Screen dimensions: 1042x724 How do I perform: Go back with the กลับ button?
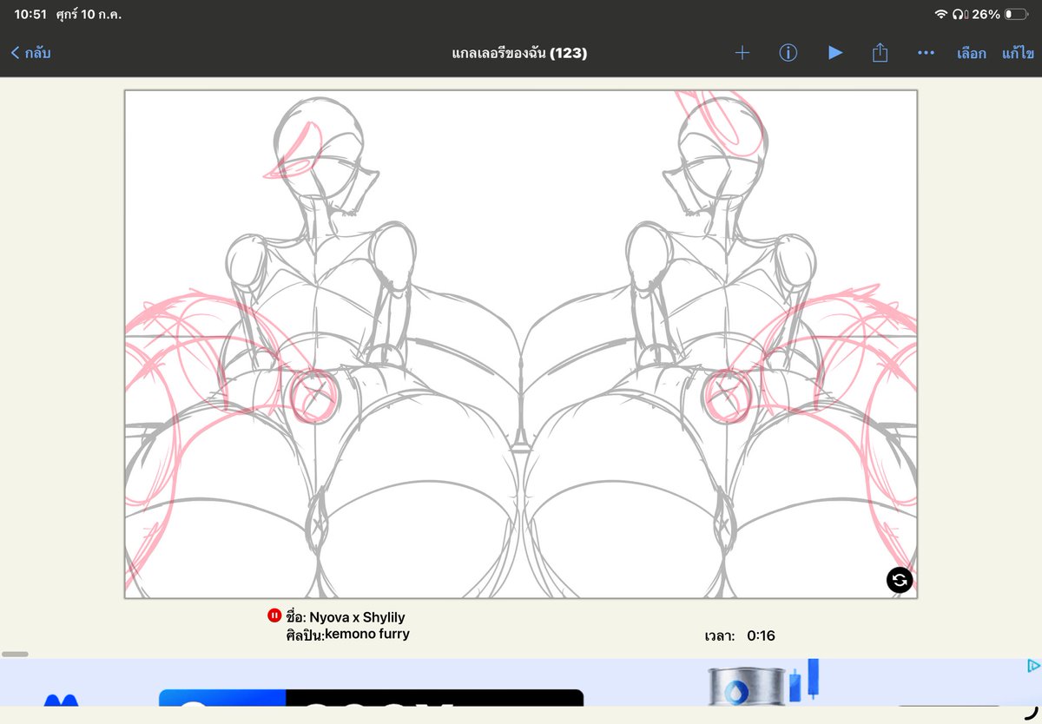click(x=31, y=53)
